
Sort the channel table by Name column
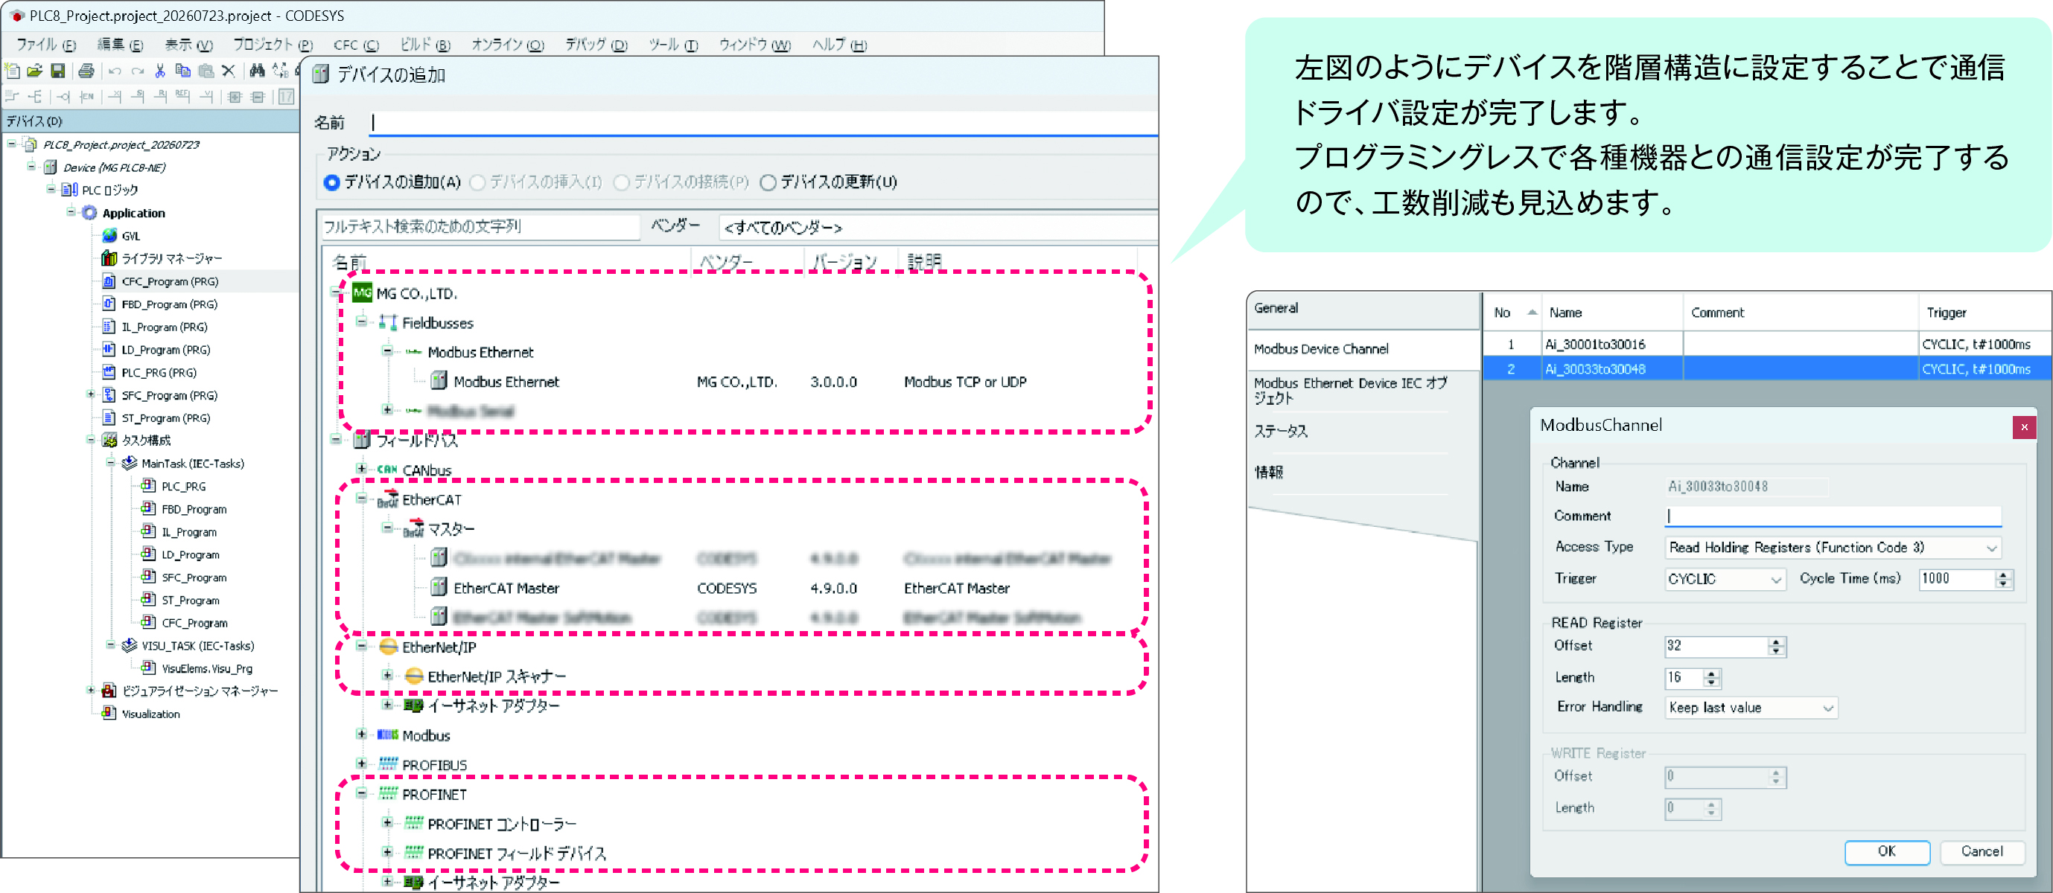(x=1612, y=313)
